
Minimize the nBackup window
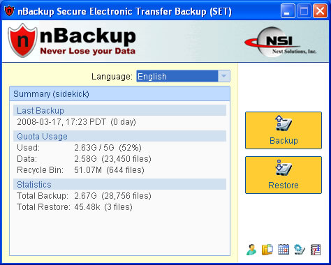(288, 11)
